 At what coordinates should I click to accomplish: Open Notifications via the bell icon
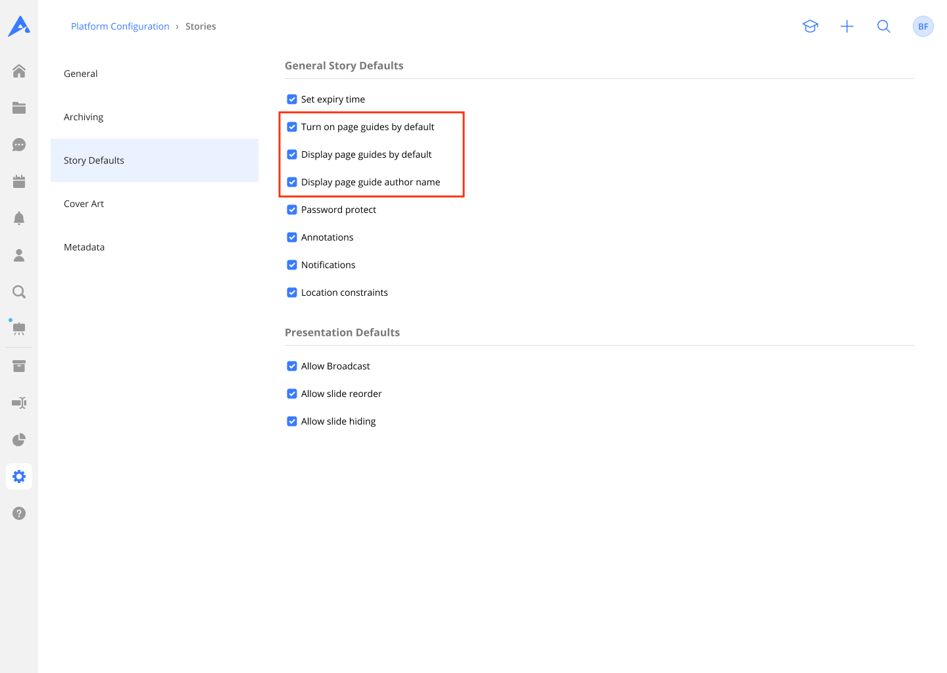tap(19, 218)
